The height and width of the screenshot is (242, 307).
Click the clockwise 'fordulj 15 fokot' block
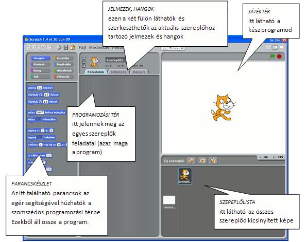tap(43, 95)
